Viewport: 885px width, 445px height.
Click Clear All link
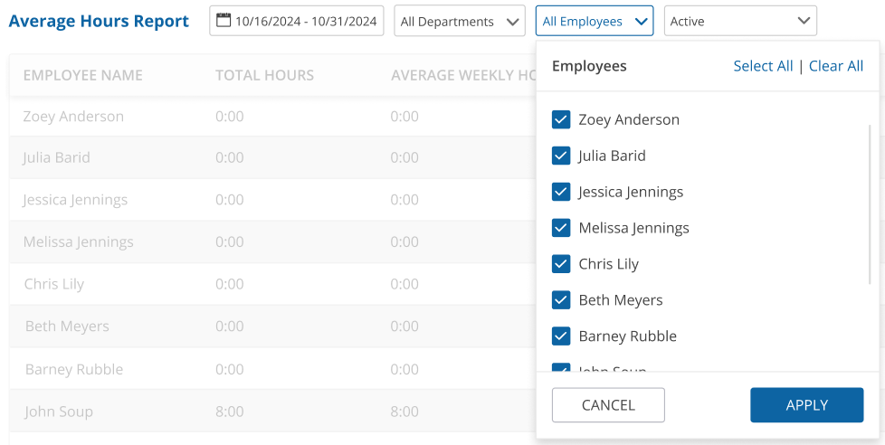pyautogui.click(x=836, y=66)
